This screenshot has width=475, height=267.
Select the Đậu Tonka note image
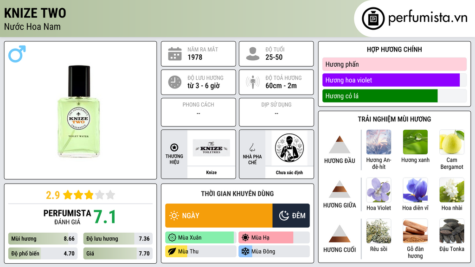pos(452,231)
